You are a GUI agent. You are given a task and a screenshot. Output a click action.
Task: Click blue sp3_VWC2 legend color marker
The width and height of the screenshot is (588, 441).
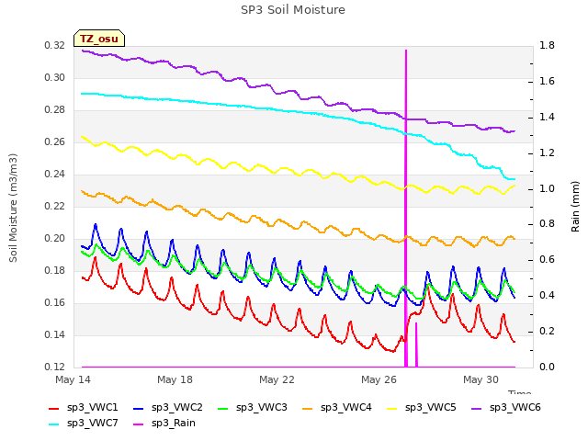pos(139,408)
